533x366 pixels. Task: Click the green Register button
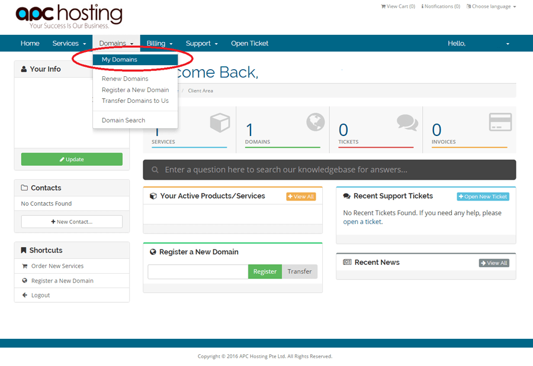(265, 271)
